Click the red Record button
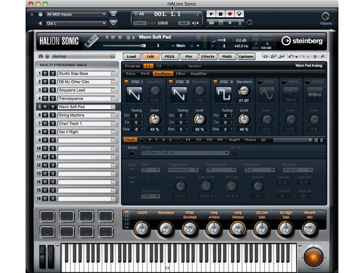 point(230,14)
